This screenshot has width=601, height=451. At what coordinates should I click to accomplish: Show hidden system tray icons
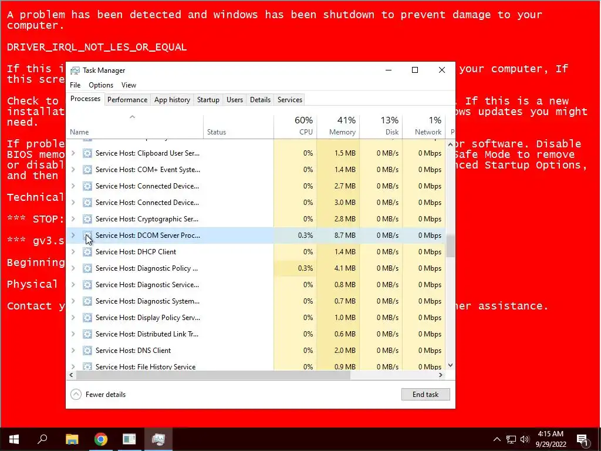(497, 439)
